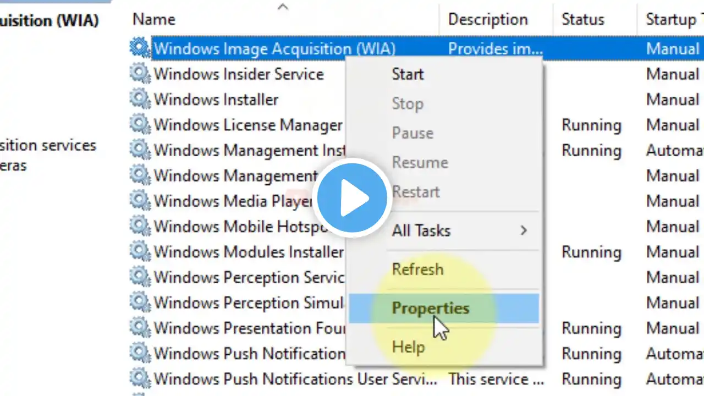Click the gear icon beside Windows Insider Service
Screen dimensions: 704x396
[x=140, y=74]
